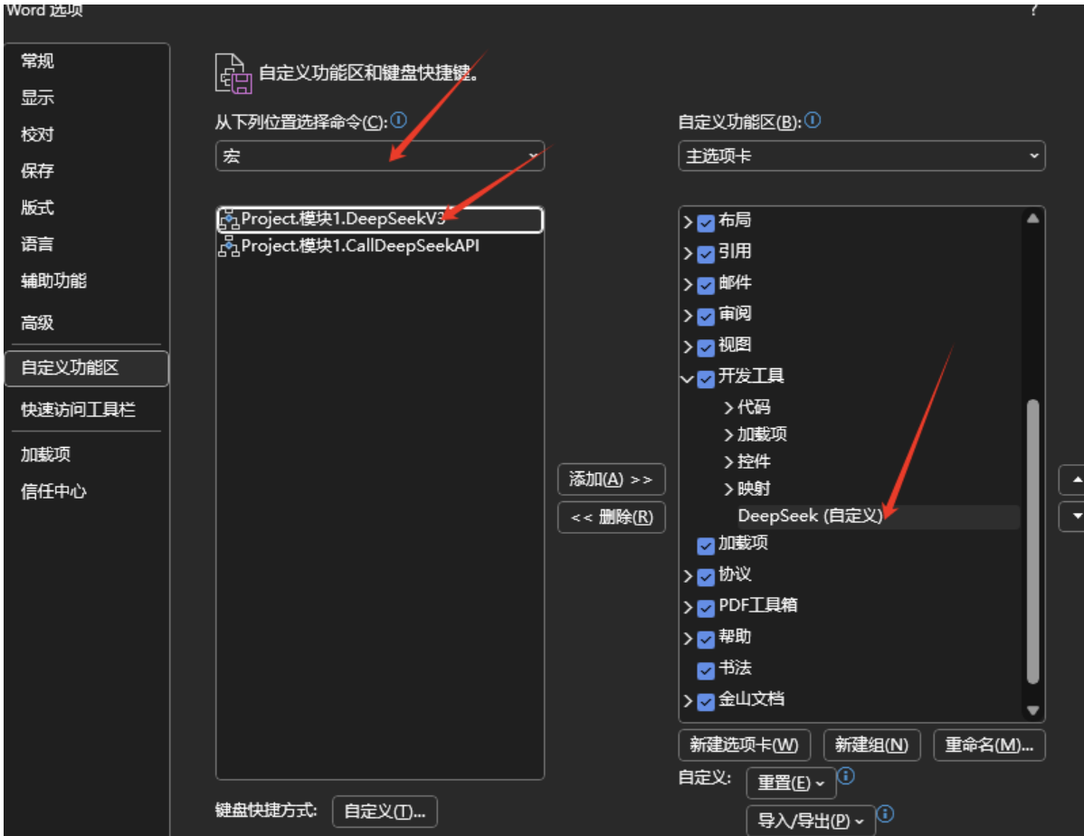Uncheck the 书法 checkbox
1084x836 pixels.
[707, 670]
